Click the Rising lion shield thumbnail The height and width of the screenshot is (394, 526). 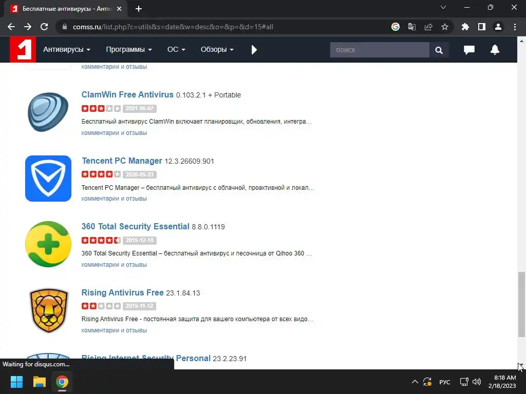pos(49,310)
